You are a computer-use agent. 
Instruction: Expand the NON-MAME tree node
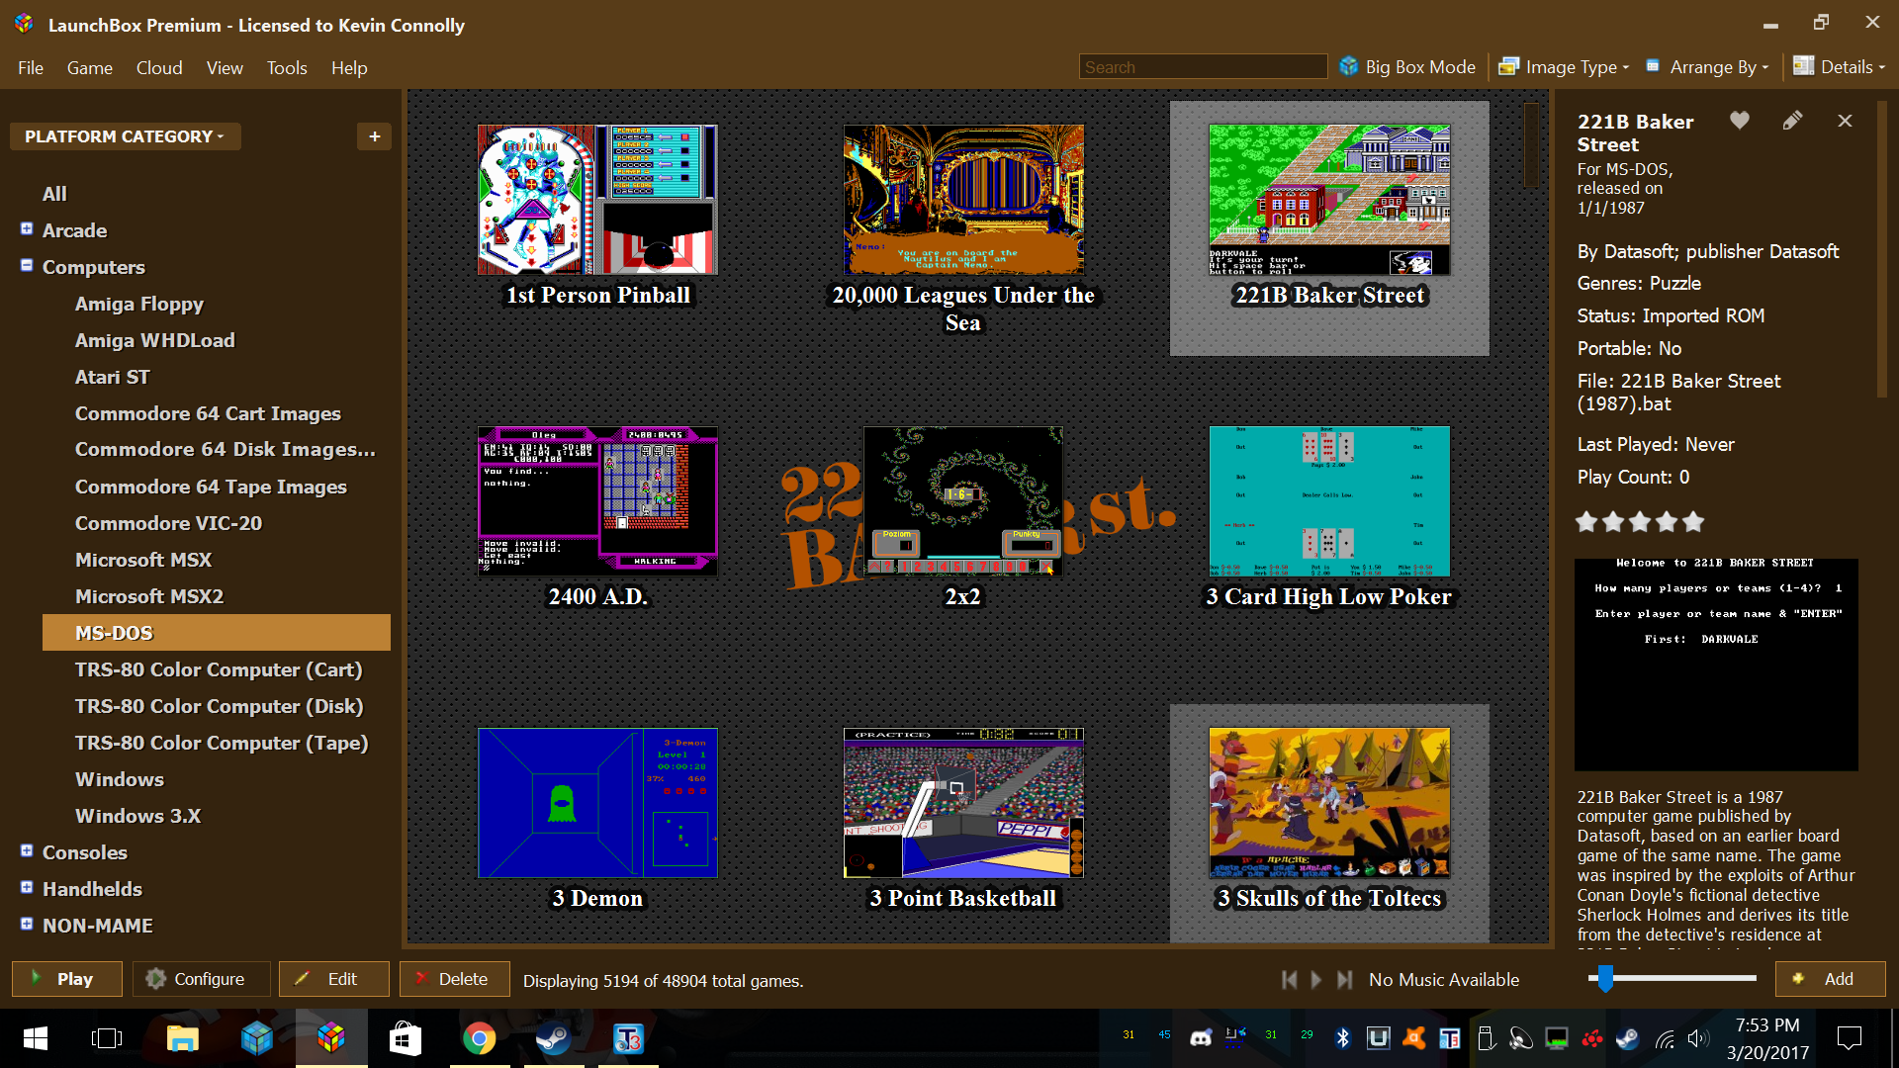[27, 924]
